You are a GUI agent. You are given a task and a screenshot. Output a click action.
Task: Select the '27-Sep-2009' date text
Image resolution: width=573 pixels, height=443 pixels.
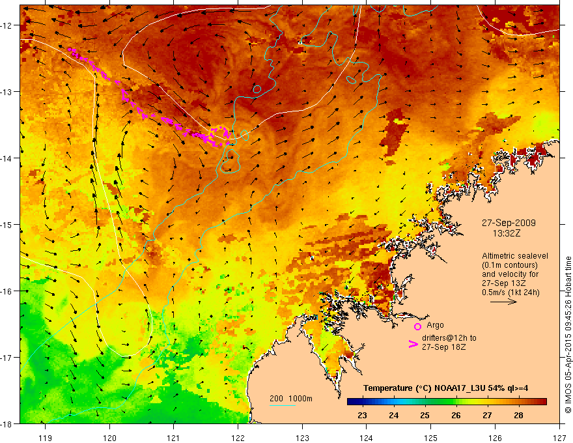click(x=509, y=223)
